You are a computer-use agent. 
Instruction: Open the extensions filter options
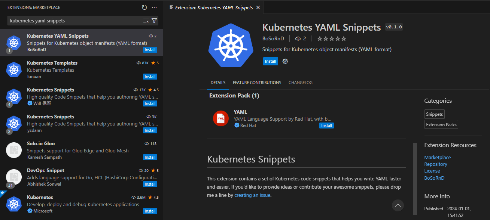(x=154, y=21)
